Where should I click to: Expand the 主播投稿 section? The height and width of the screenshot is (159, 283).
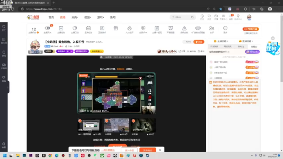coord(221,41)
